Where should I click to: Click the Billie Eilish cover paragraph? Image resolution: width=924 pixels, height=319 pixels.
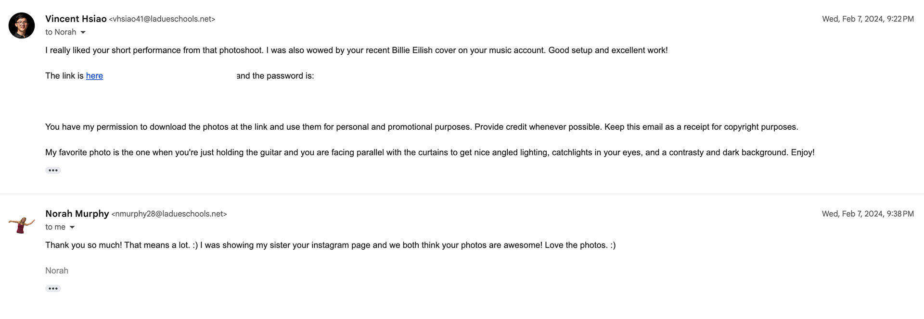click(356, 50)
